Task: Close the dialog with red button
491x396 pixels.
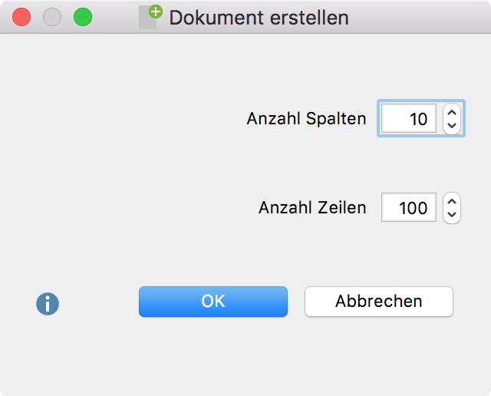Action: 21,17
